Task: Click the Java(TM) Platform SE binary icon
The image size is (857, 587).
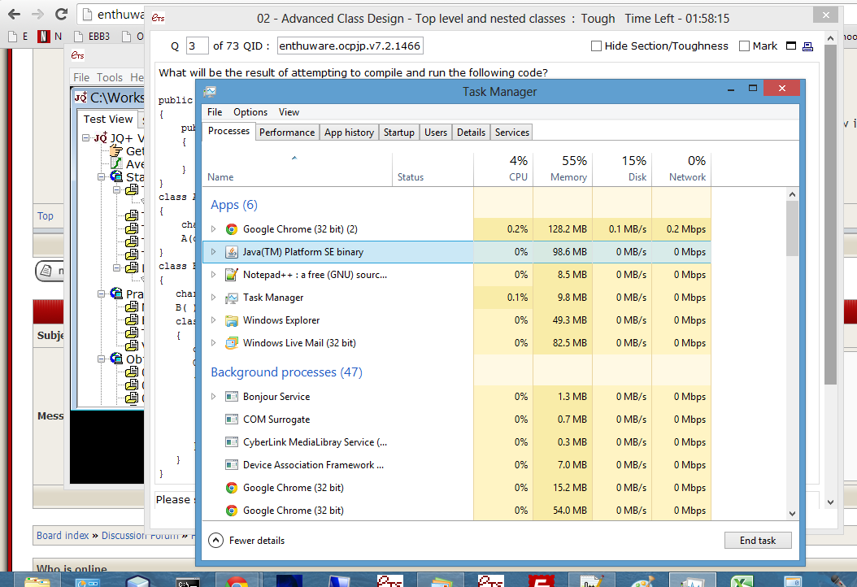Action: [x=232, y=252]
